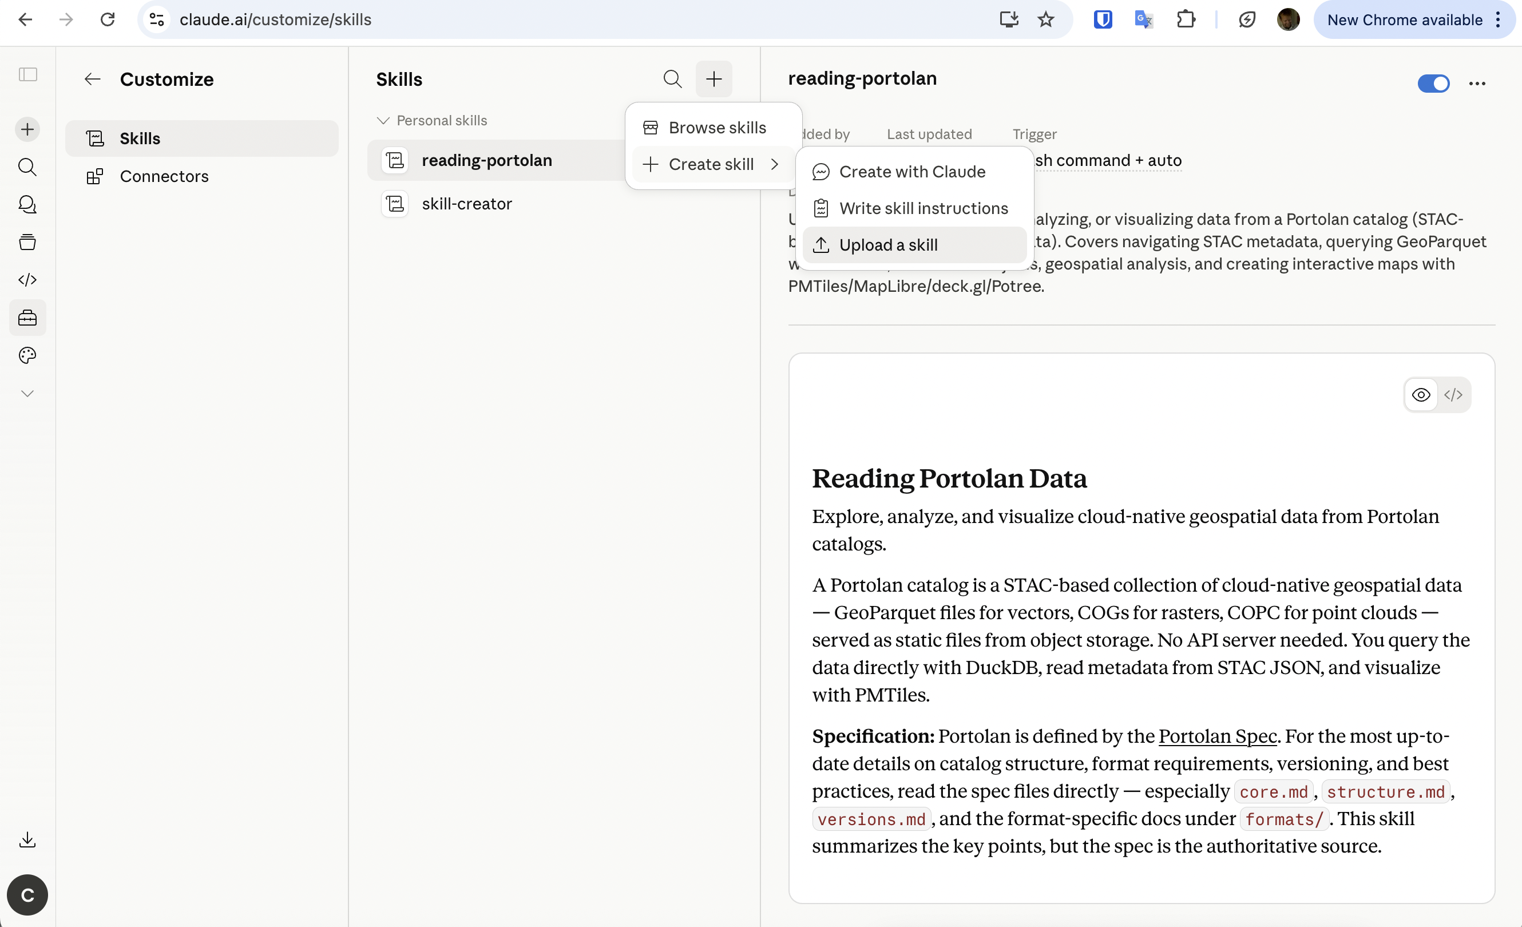Click the download icon at sidebar bottom
The image size is (1522, 927).
coord(27,839)
